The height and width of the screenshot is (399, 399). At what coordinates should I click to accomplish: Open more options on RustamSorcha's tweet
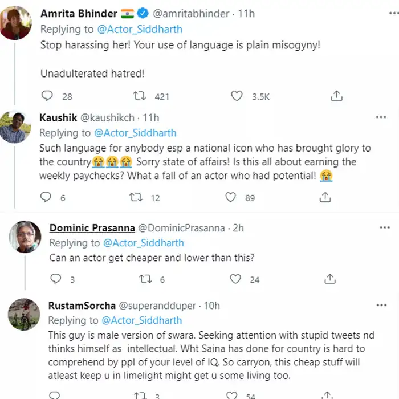coord(381,306)
